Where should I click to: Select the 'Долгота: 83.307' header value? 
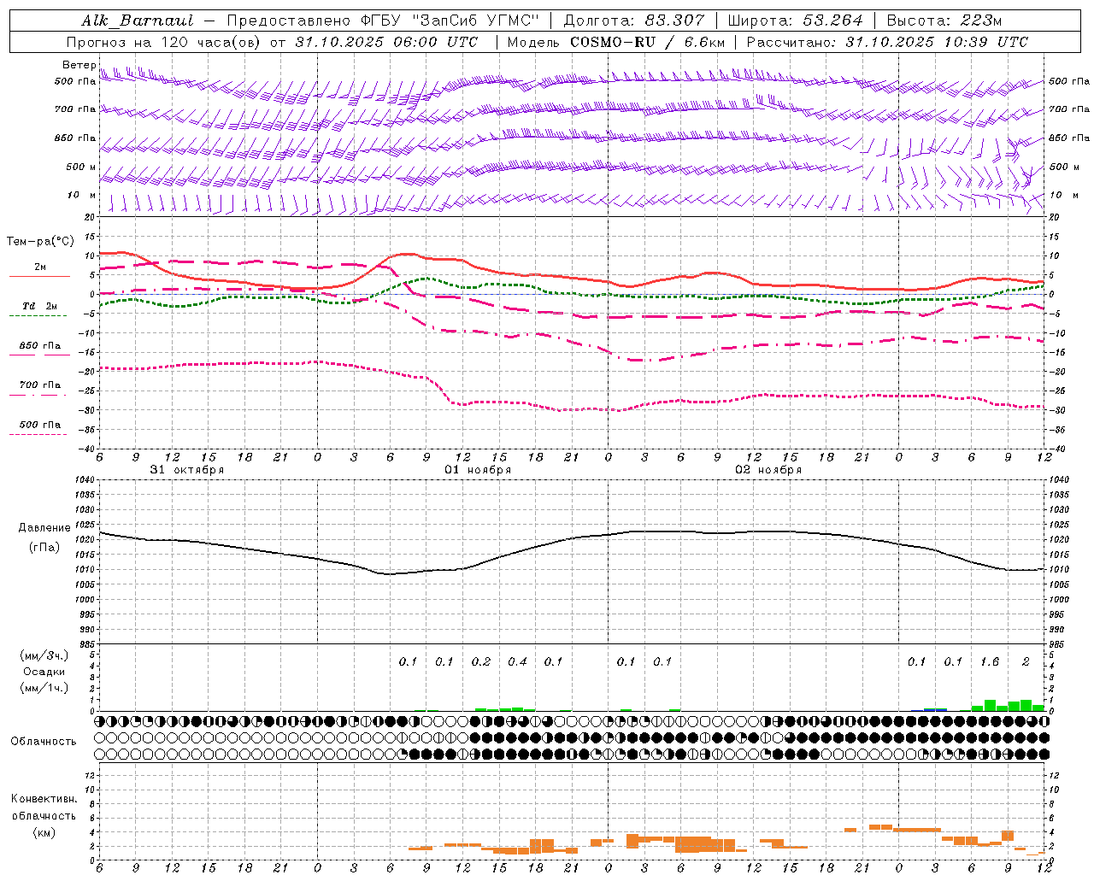click(x=635, y=21)
